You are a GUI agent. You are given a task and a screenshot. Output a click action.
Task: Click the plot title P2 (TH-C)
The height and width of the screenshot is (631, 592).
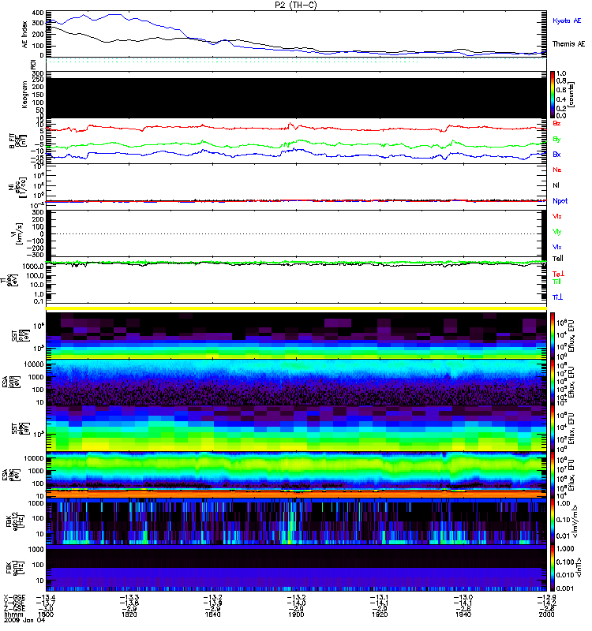tap(296, 5)
